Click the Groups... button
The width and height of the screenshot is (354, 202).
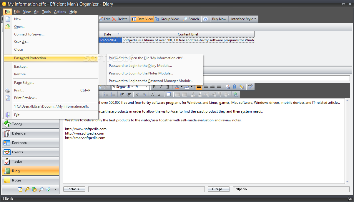[x=219, y=189]
